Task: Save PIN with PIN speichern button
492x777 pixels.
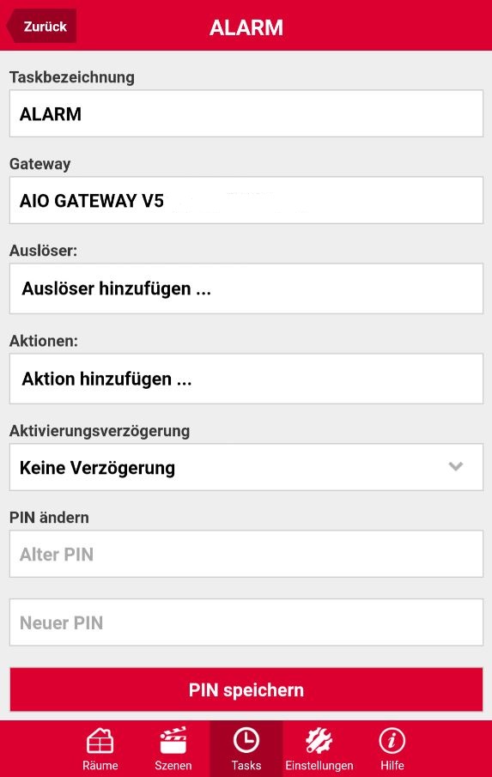Action: pyautogui.click(x=246, y=689)
